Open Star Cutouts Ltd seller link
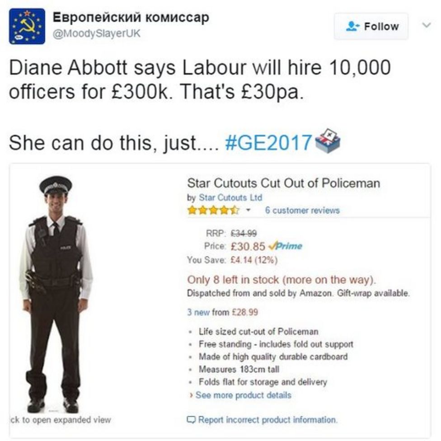Image resolution: width=441 pixels, height=441 pixels. coord(230,198)
